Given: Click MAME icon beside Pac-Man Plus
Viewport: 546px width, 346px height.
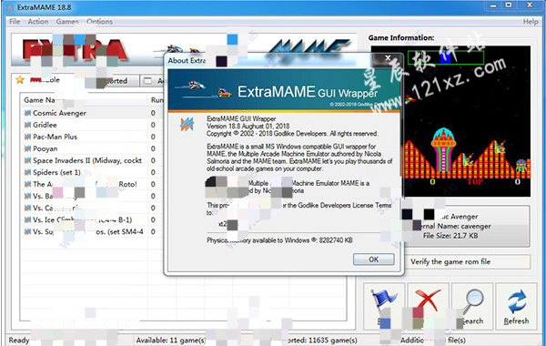Looking at the screenshot, I should point(27,137).
